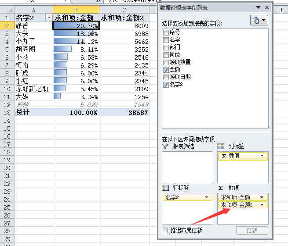Select cell 小花
Image resolution: width=288 pixels, height=246 pixels.
33,57
